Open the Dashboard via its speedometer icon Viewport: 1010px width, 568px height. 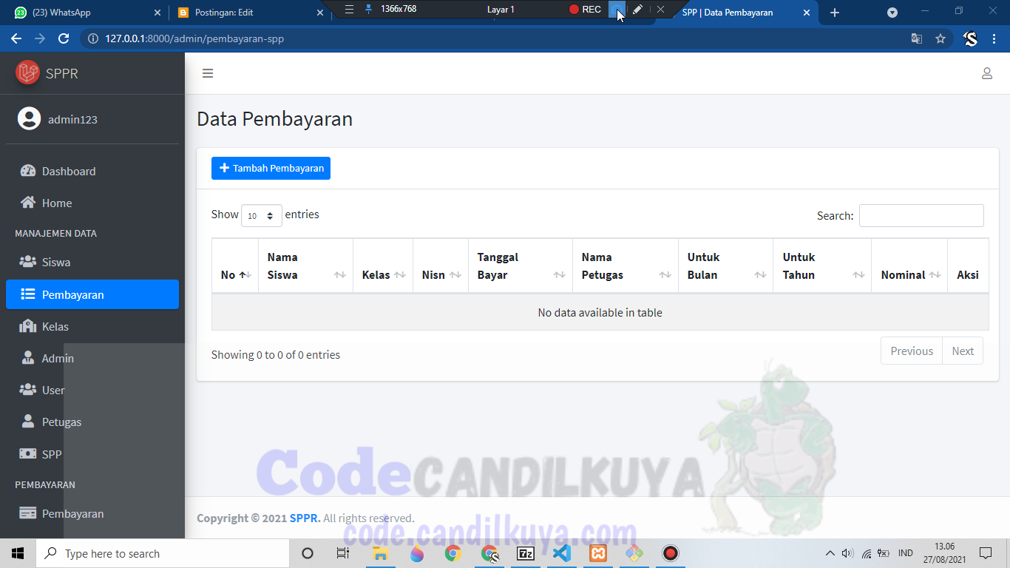point(28,171)
